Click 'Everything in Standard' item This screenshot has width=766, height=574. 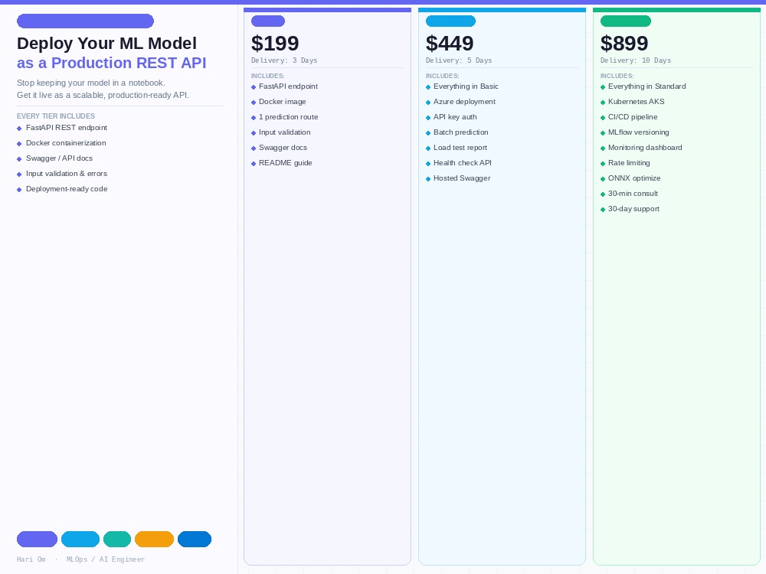[647, 86]
